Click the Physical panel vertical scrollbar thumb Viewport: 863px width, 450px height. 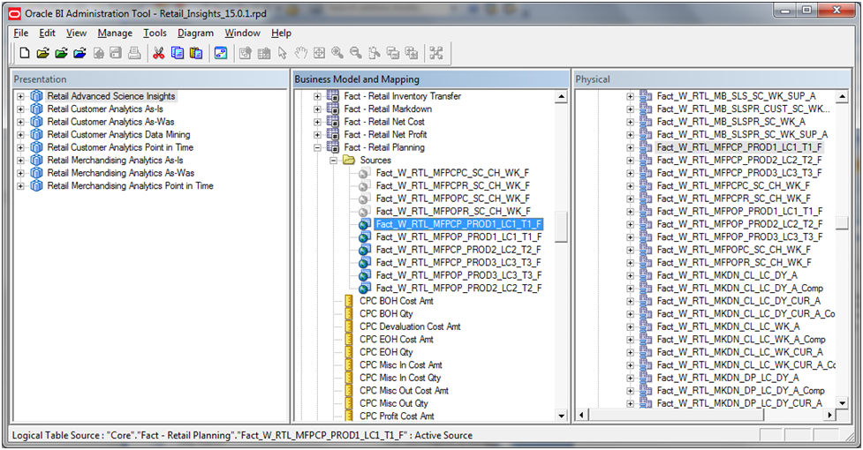[x=842, y=222]
